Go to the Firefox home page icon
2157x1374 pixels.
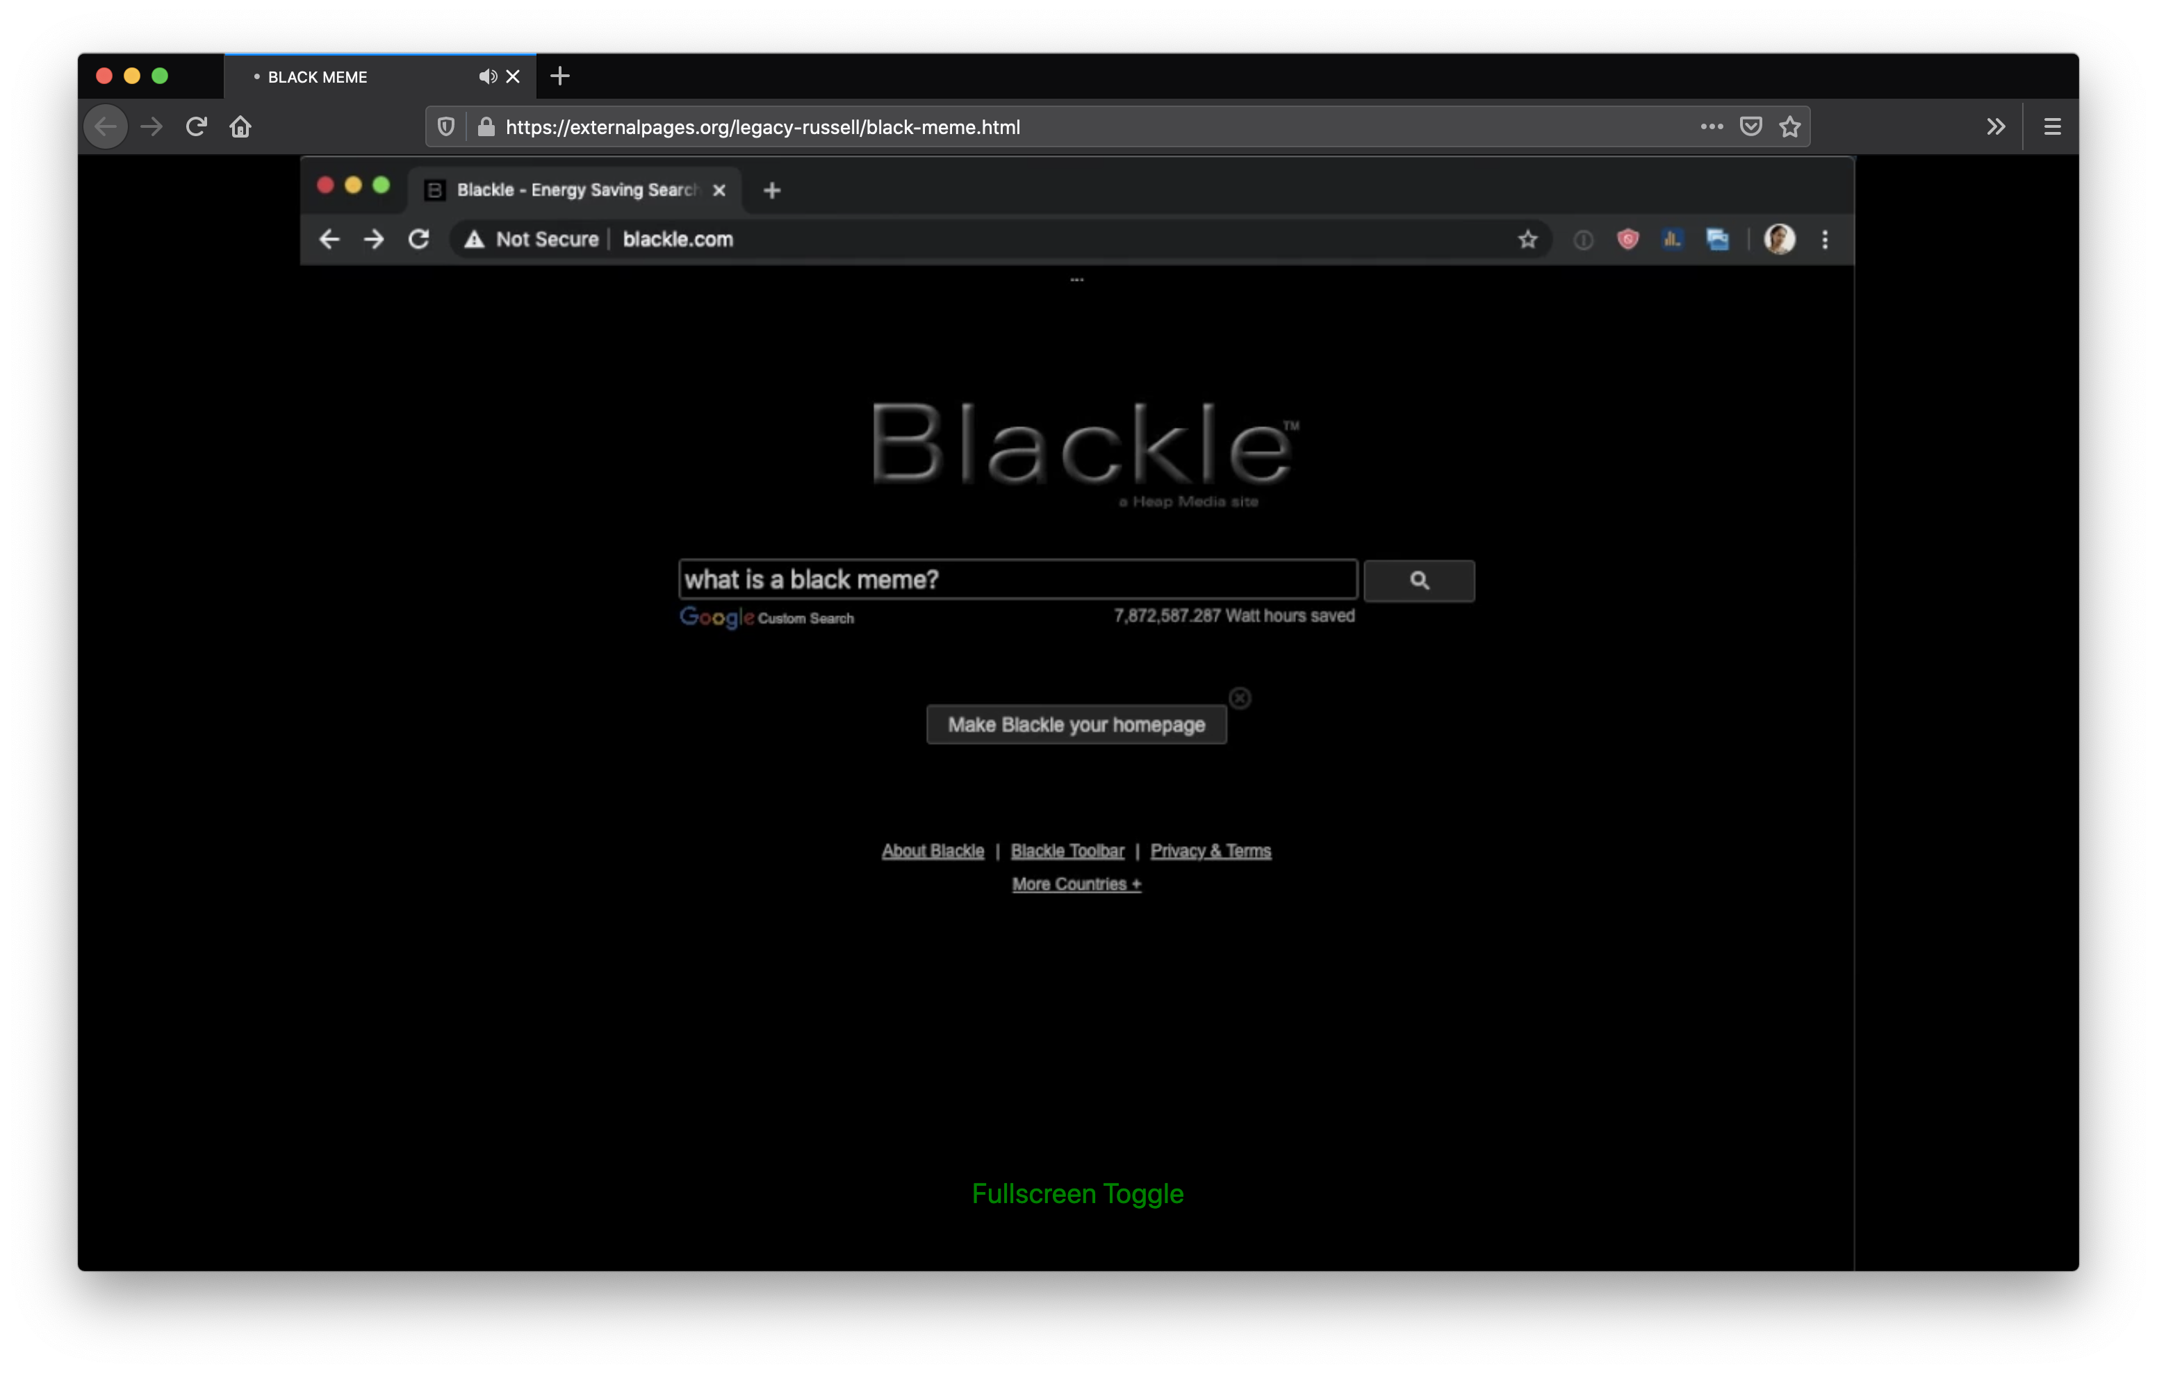tap(240, 126)
